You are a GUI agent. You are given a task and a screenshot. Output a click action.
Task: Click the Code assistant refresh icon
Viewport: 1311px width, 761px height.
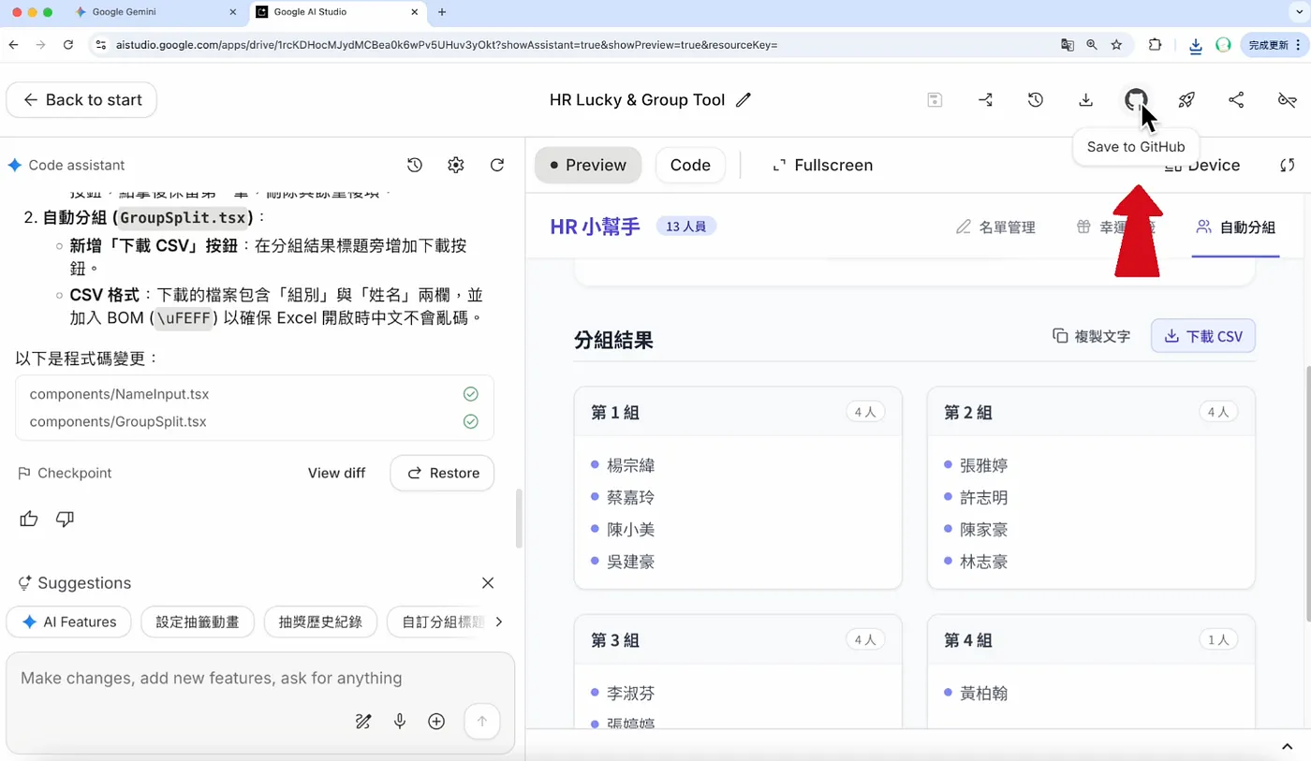coord(497,165)
